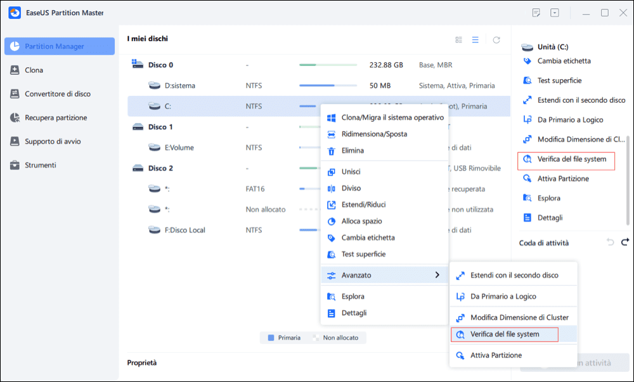634x382 pixels.
Task: Click the feedback note icon in title bar
Action: pyautogui.click(x=536, y=13)
